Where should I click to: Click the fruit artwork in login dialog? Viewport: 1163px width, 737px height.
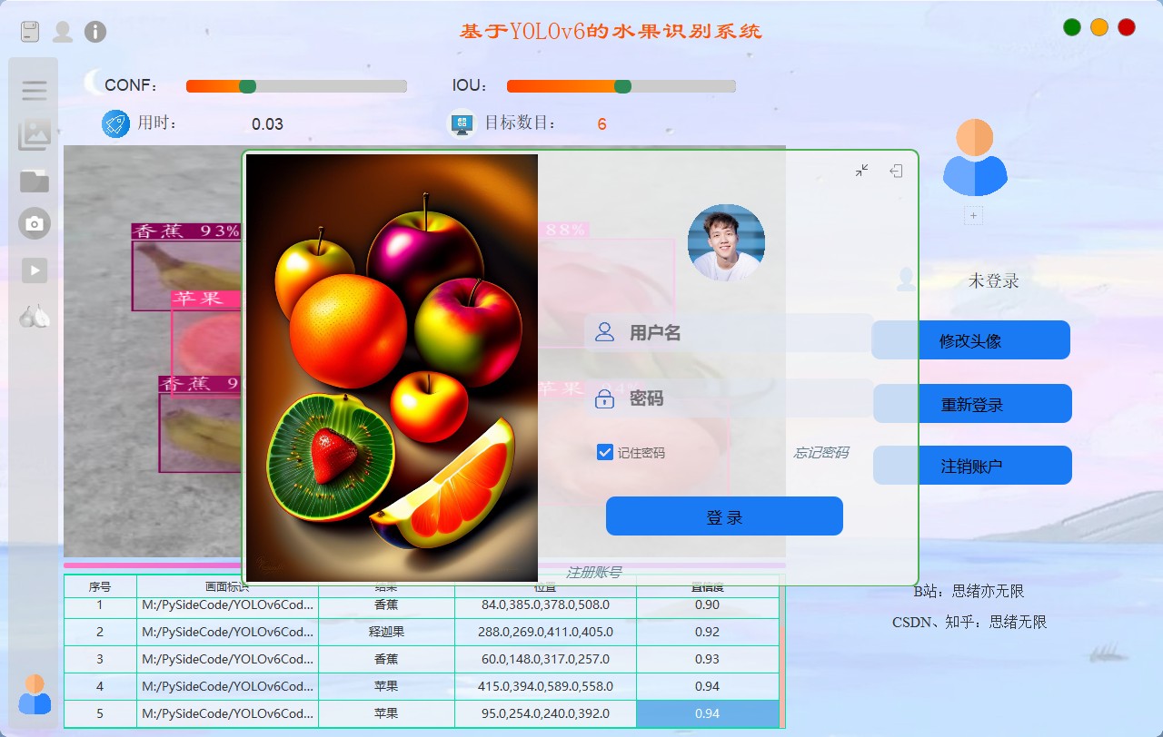click(x=392, y=368)
